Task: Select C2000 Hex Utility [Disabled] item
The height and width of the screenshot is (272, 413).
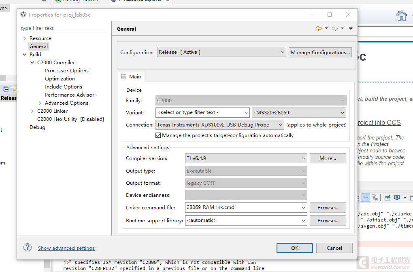Action: coord(70,119)
